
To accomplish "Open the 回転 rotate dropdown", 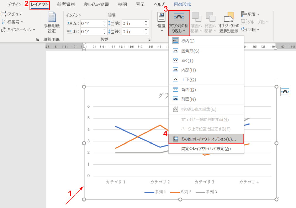I will pos(251,30).
